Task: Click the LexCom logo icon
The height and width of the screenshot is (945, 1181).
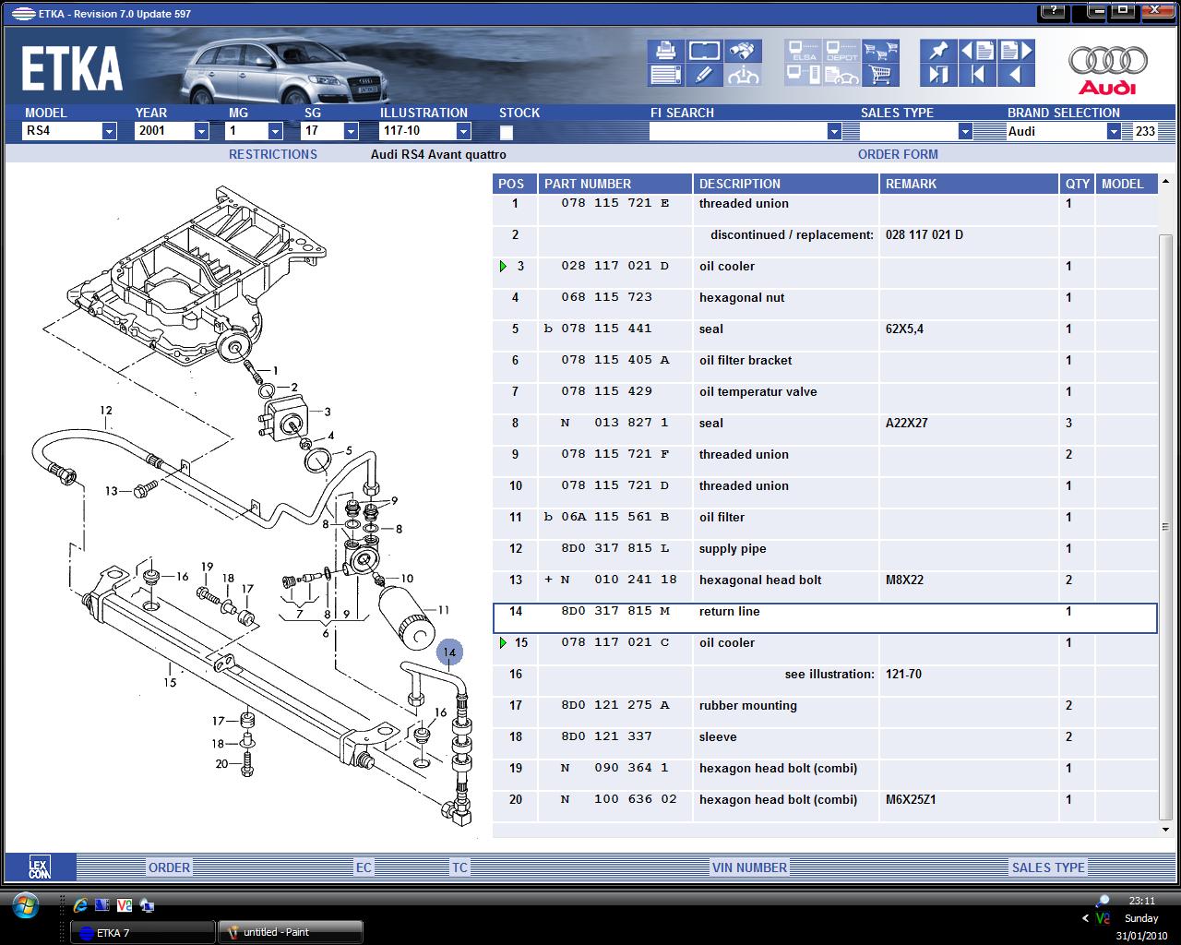Action: click(40, 867)
